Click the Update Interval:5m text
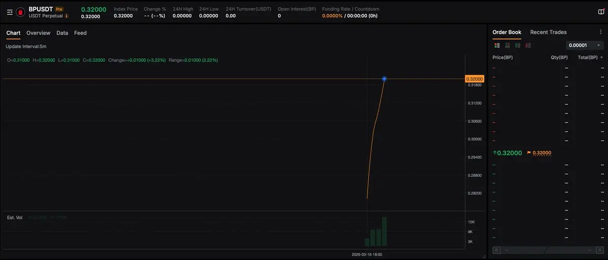This screenshot has width=608, height=260. pyautogui.click(x=26, y=47)
